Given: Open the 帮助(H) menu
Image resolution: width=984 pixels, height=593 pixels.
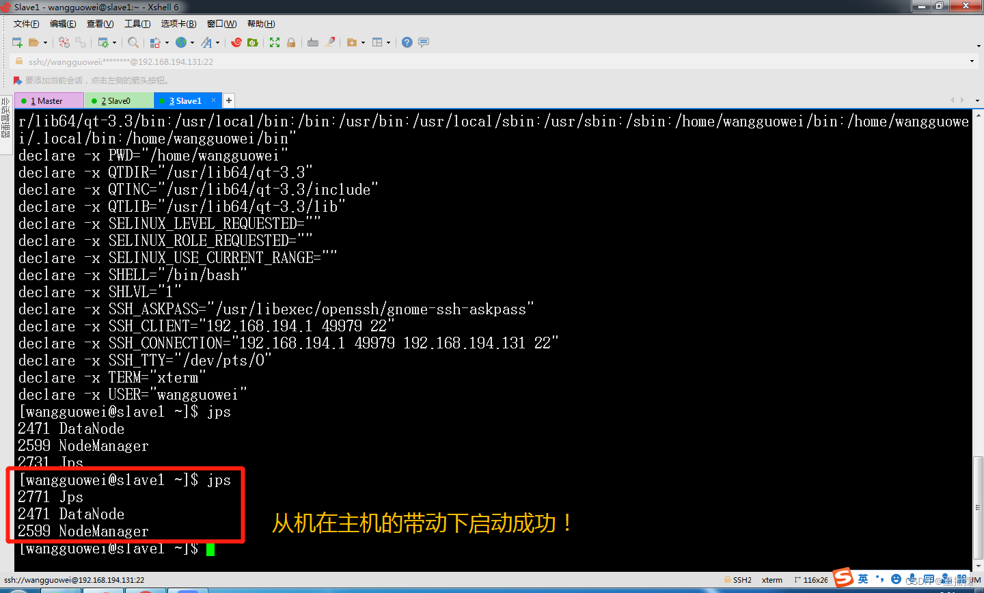Looking at the screenshot, I should 261,24.
